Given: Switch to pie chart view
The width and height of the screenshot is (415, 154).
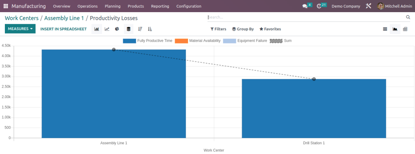Looking at the screenshot, I should [x=117, y=29].
